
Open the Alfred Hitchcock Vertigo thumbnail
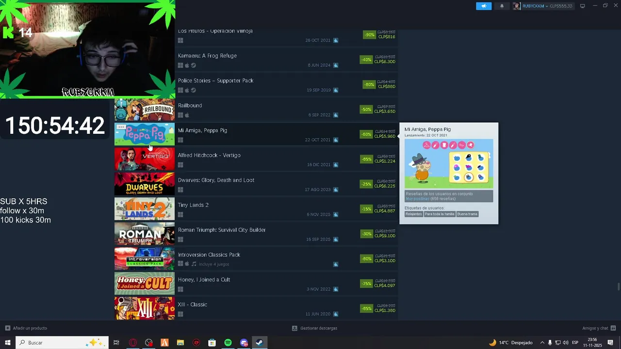click(x=144, y=159)
